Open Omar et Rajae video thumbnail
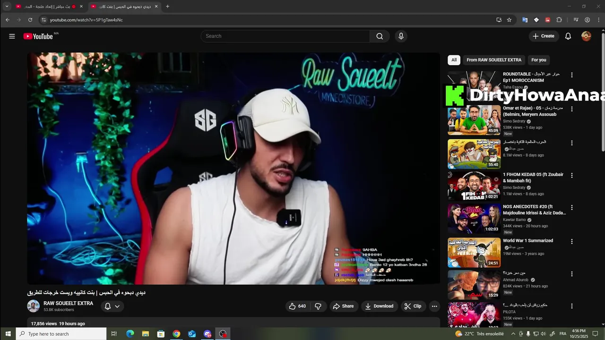Image resolution: width=605 pixels, height=340 pixels. click(x=474, y=120)
